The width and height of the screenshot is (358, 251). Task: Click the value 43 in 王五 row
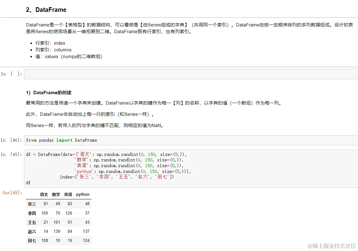coord(87,222)
